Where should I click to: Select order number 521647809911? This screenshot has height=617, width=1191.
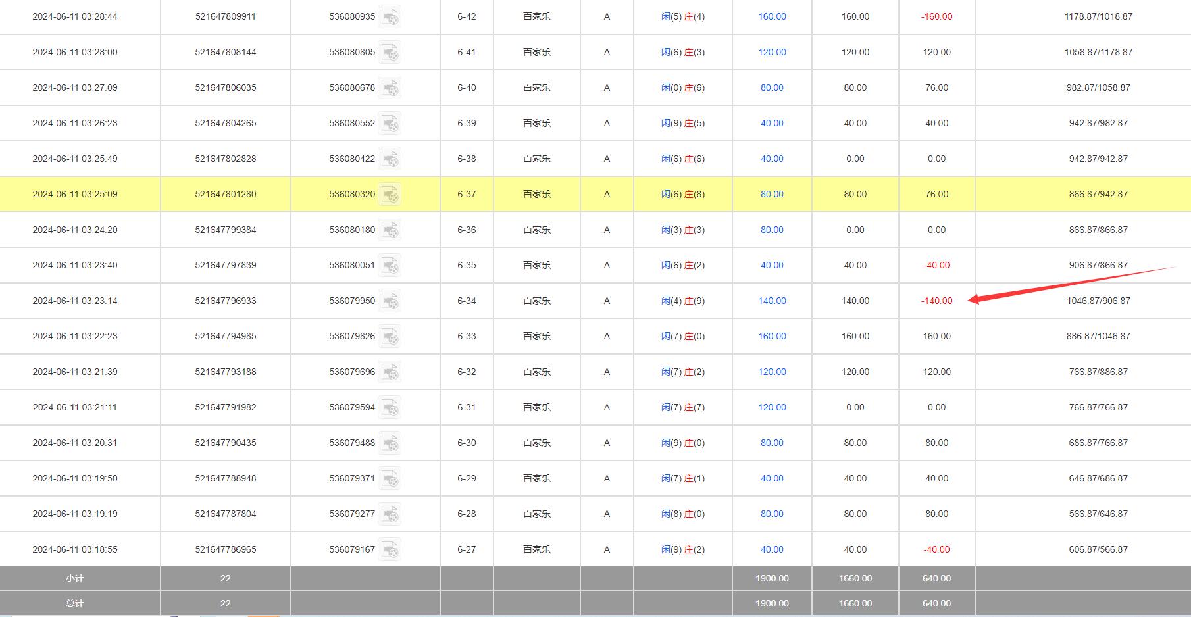click(x=225, y=16)
